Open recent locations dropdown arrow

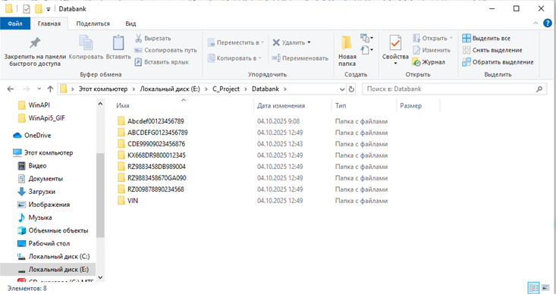[39, 89]
